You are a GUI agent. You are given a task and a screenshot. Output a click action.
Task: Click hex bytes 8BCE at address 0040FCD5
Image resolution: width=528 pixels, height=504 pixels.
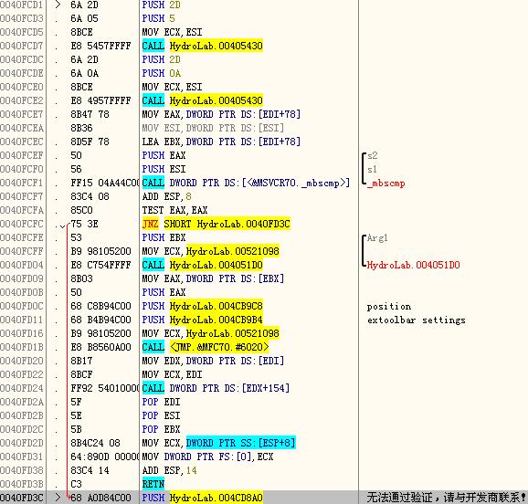point(81,32)
